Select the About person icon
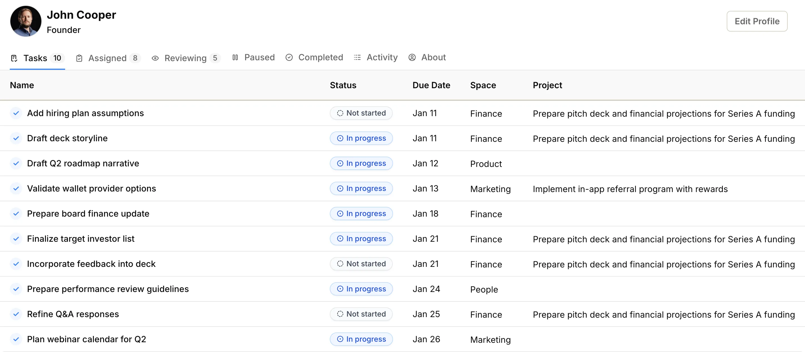Screen dimensions: 805x352 point(412,58)
